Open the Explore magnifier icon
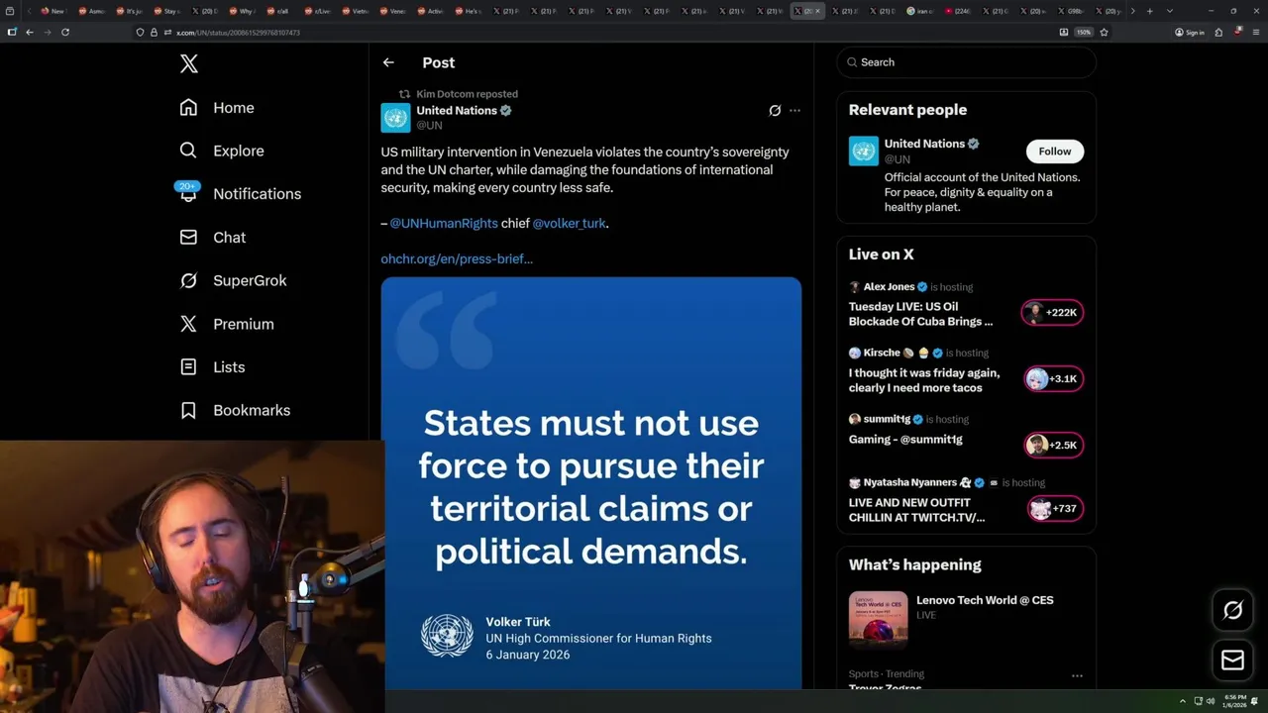Image resolution: width=1268 pixels, height=713 pixels. coord(188,151)
